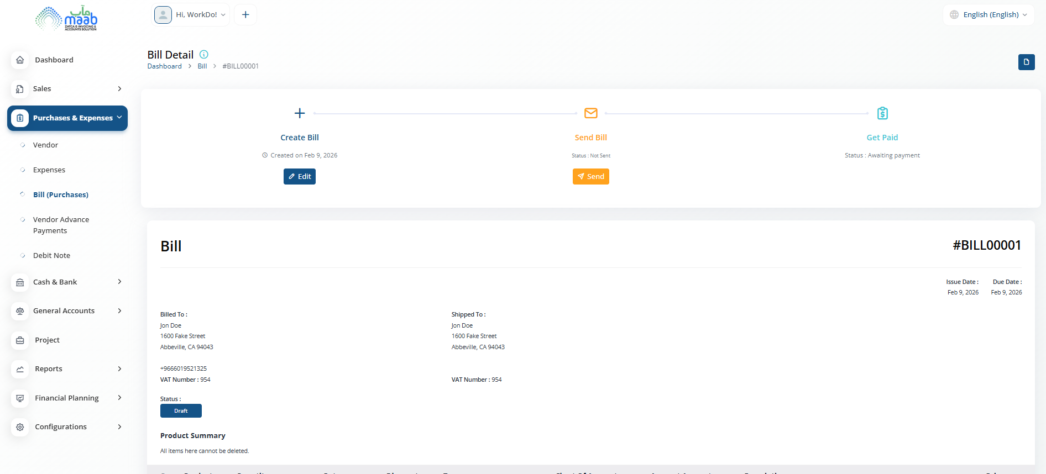Viewport: 1046px width, 474px height.
Task: Open the Expenses submenu item
Action: (49, 170)
